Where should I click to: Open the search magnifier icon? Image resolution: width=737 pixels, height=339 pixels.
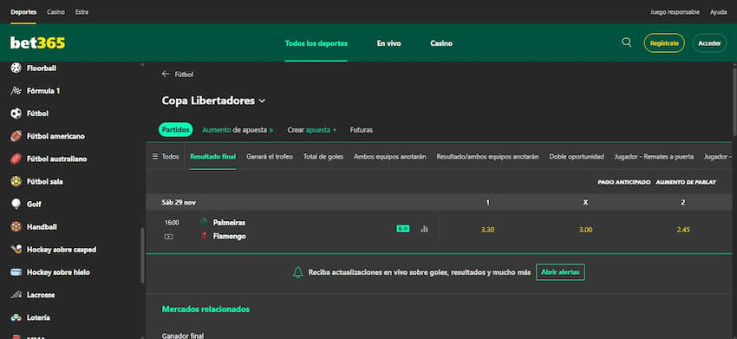tap(626, 42)
